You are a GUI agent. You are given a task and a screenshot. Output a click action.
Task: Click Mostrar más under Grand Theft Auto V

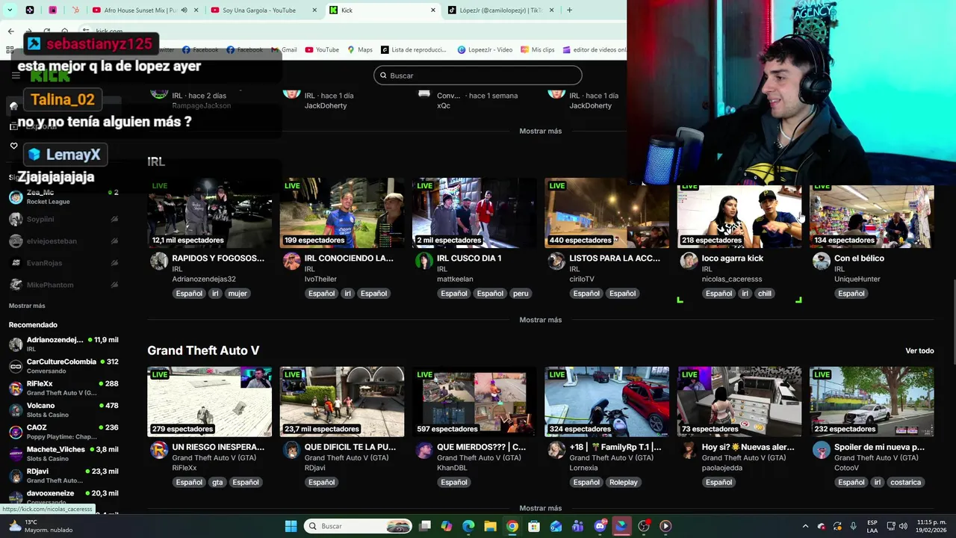point(540,508)
